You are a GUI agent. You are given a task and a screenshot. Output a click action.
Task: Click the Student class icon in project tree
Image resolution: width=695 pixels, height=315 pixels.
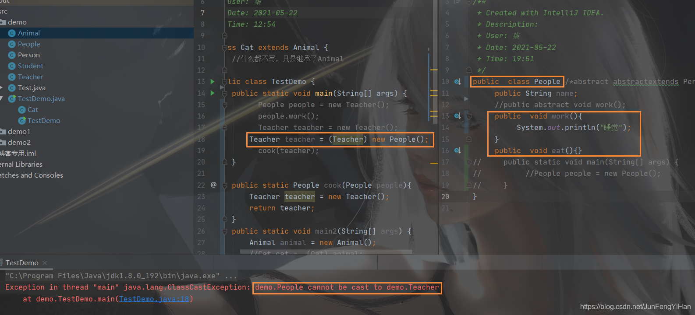point(12,66)
